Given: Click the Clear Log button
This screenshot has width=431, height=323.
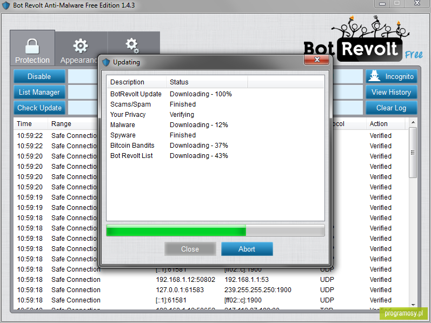Looking at the screenshot, I should (392, 108).
